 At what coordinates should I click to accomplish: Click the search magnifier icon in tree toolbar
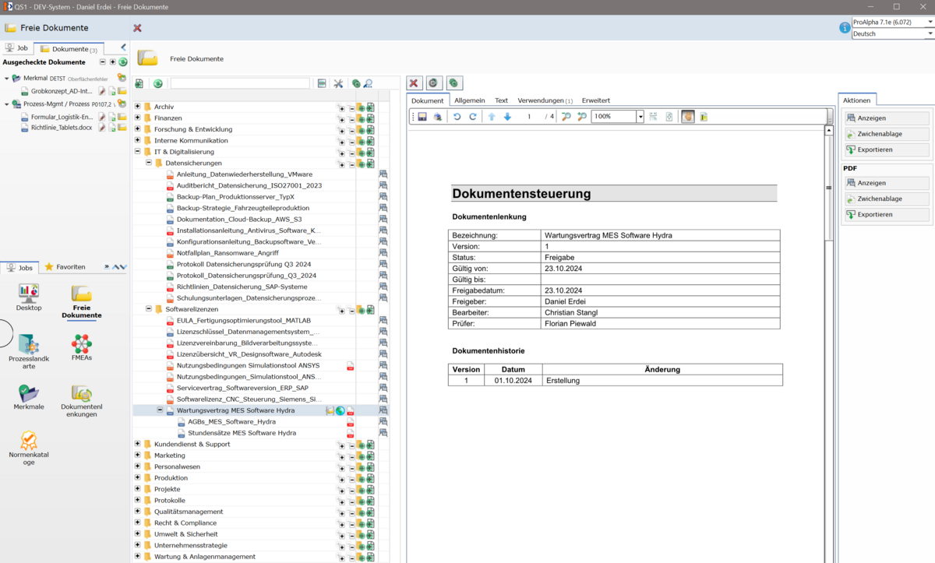coord(368,83)
